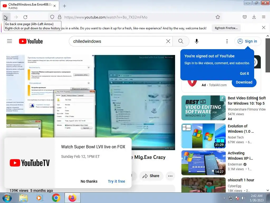Open Best Video Editing Software thumbnail
Screen dimensions: 270x203
tap(203, 108)
